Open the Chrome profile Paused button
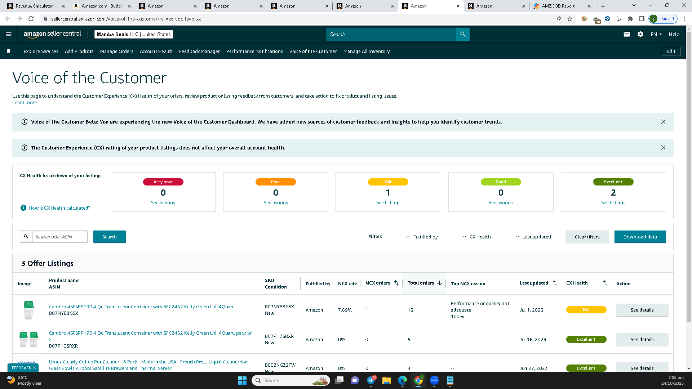Viewport: 692px width, 389px height. tap(663, 19)
